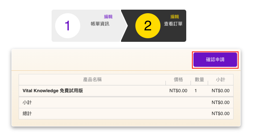The image size is (255, 139).
Task: Click the purple 編輯 link for 帳單資訊
Action: pos(108,16)
